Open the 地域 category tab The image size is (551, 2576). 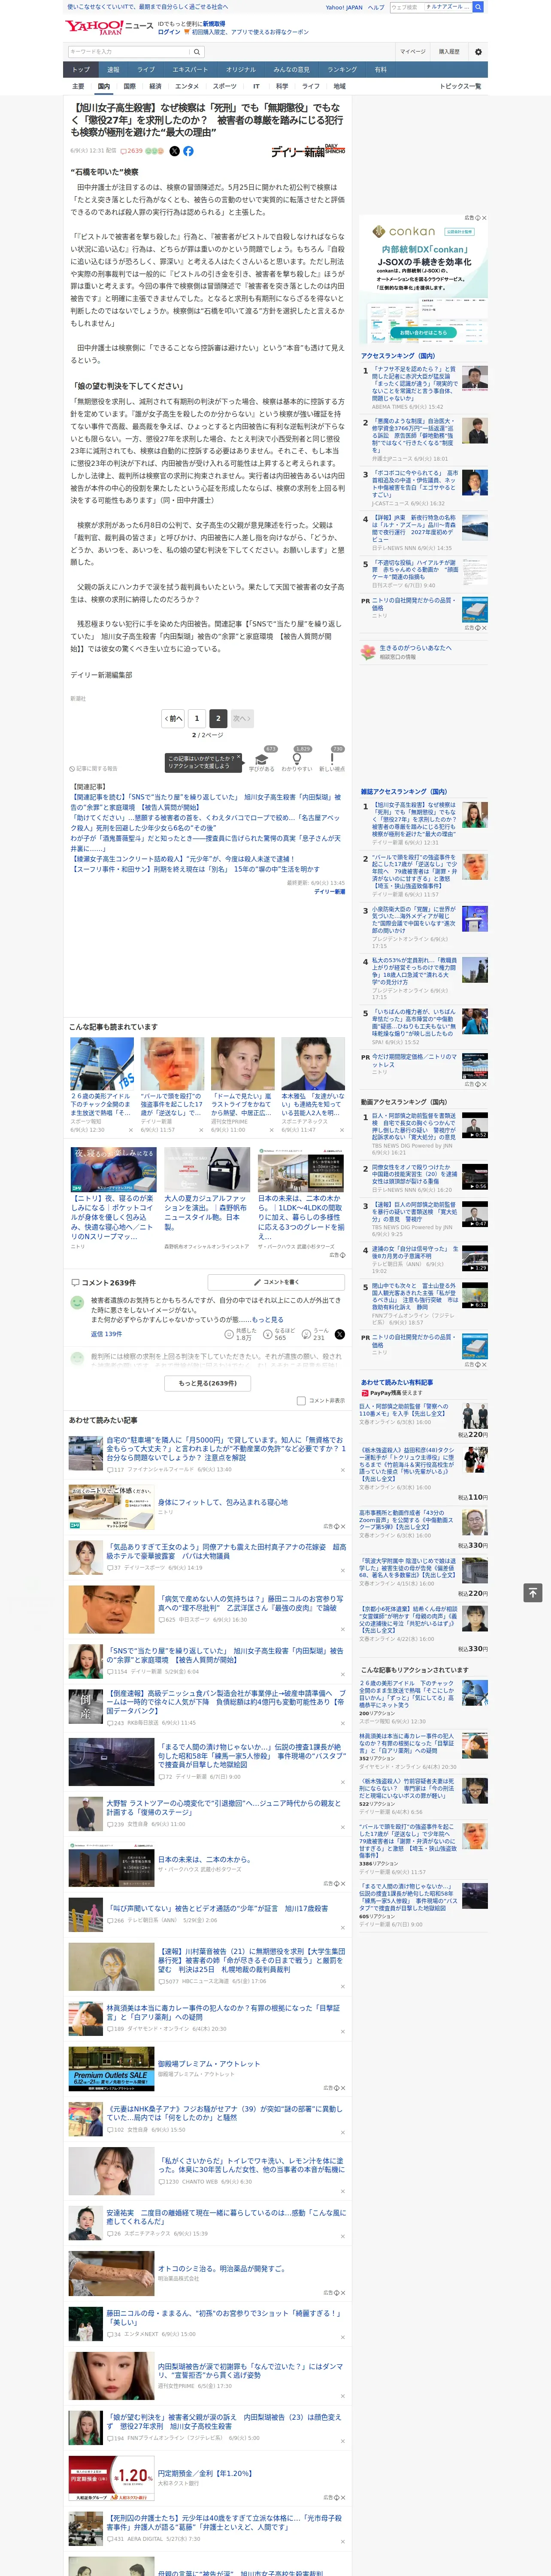(x=339, y=86)
